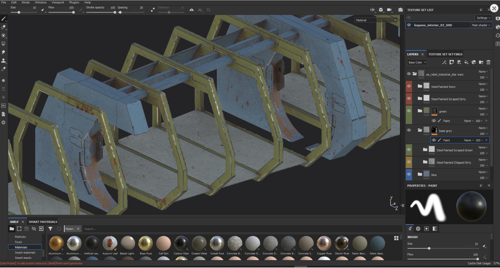Select the Smudge tool

pos(3,52)
